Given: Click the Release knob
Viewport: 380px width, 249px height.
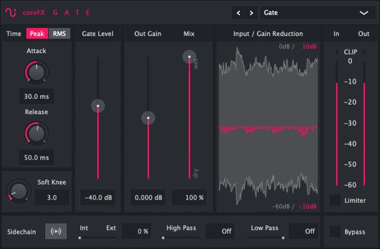Looking at the screenshot, I should [37, 134].
